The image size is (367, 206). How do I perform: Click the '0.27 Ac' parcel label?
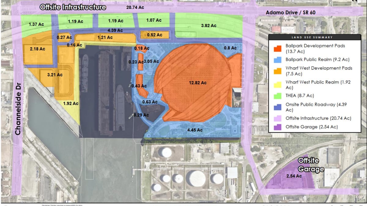tap(65, 38)
